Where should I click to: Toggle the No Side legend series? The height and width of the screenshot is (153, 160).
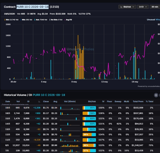(x=56, y=20)
